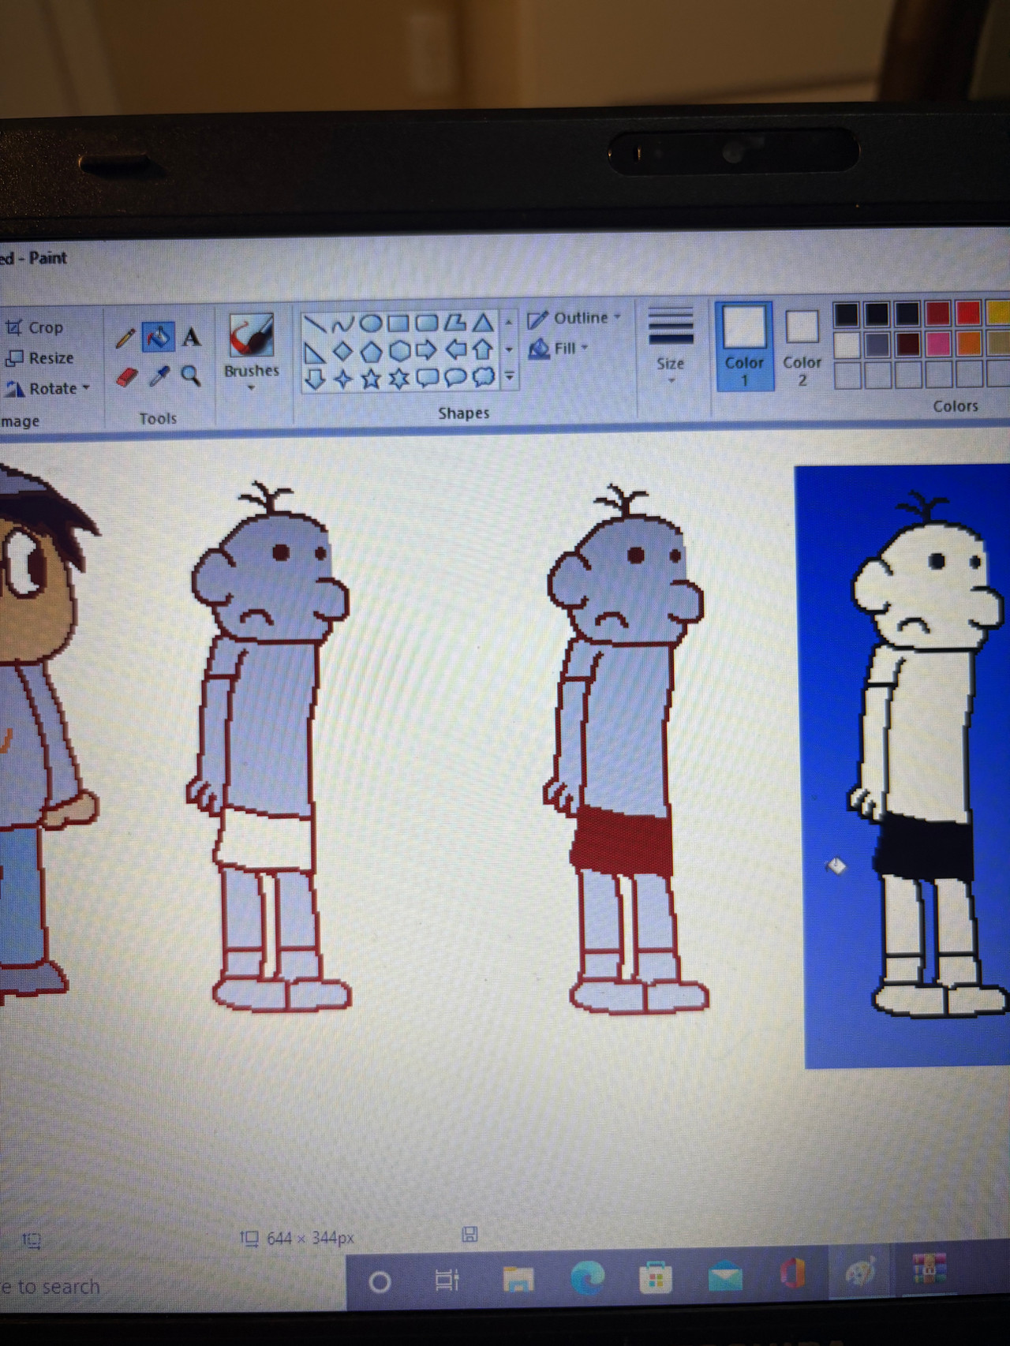Open Office app from taskbar

click(x=792, y=1274)
